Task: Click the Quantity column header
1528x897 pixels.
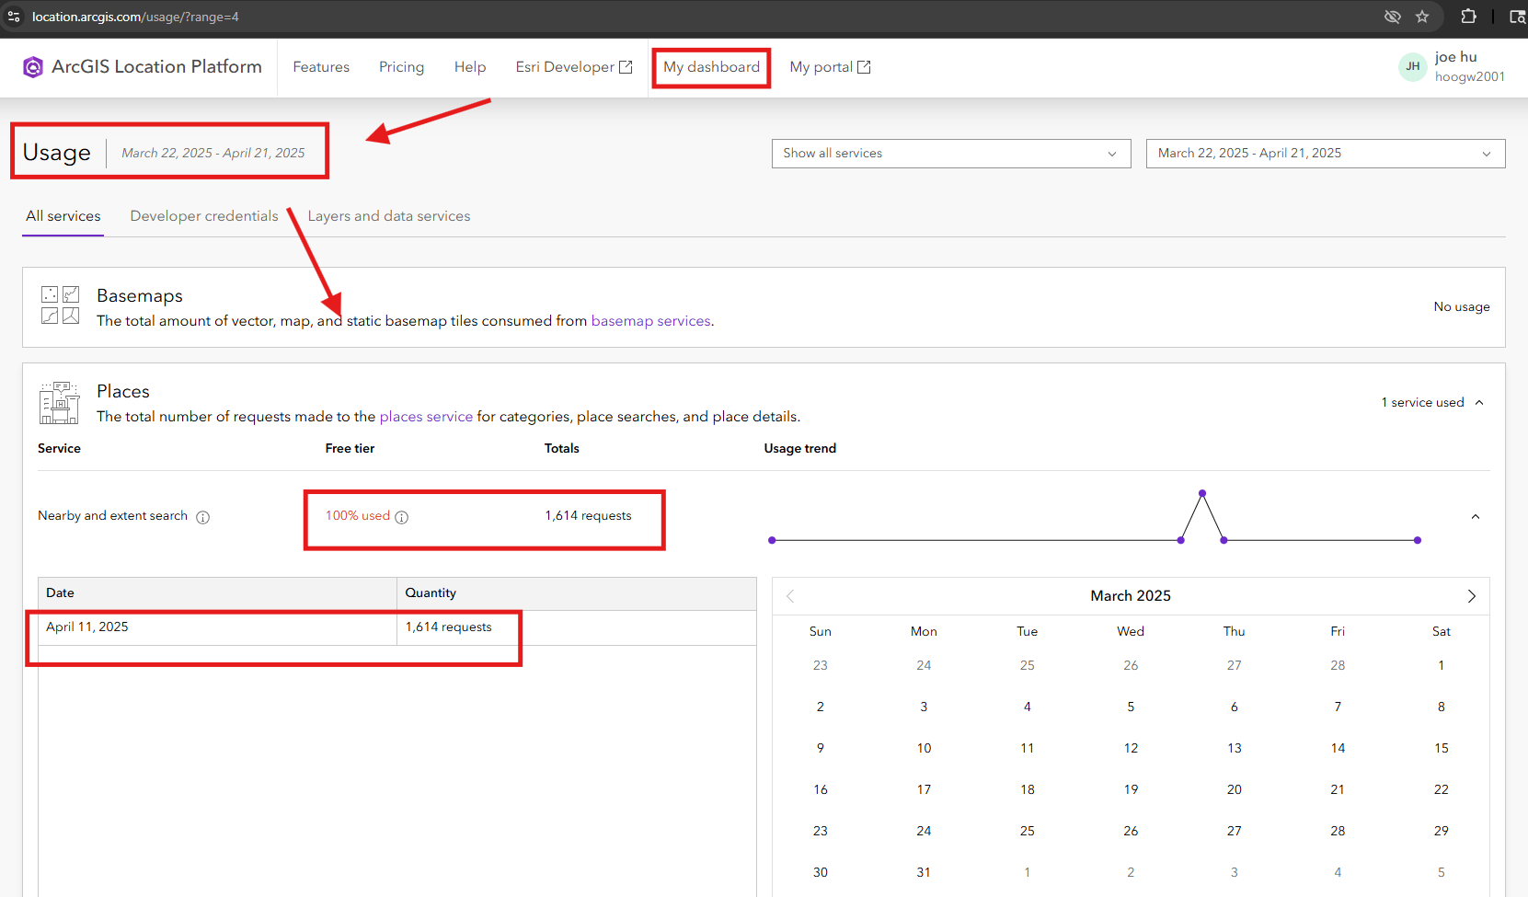Action: (x=577, y=593)
